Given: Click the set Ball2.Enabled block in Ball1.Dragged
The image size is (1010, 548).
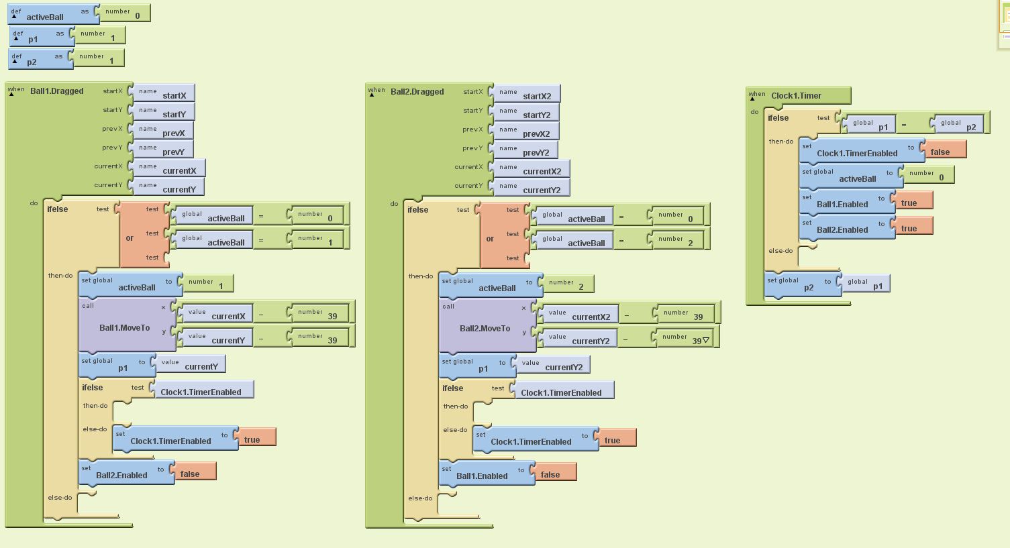Looking at the screenshot, I should pyautogui.click(x=127, y=473).
